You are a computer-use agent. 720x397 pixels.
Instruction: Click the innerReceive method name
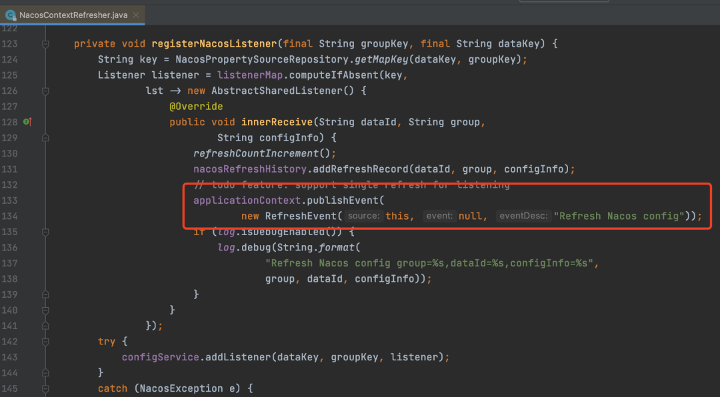coord(277,122)
